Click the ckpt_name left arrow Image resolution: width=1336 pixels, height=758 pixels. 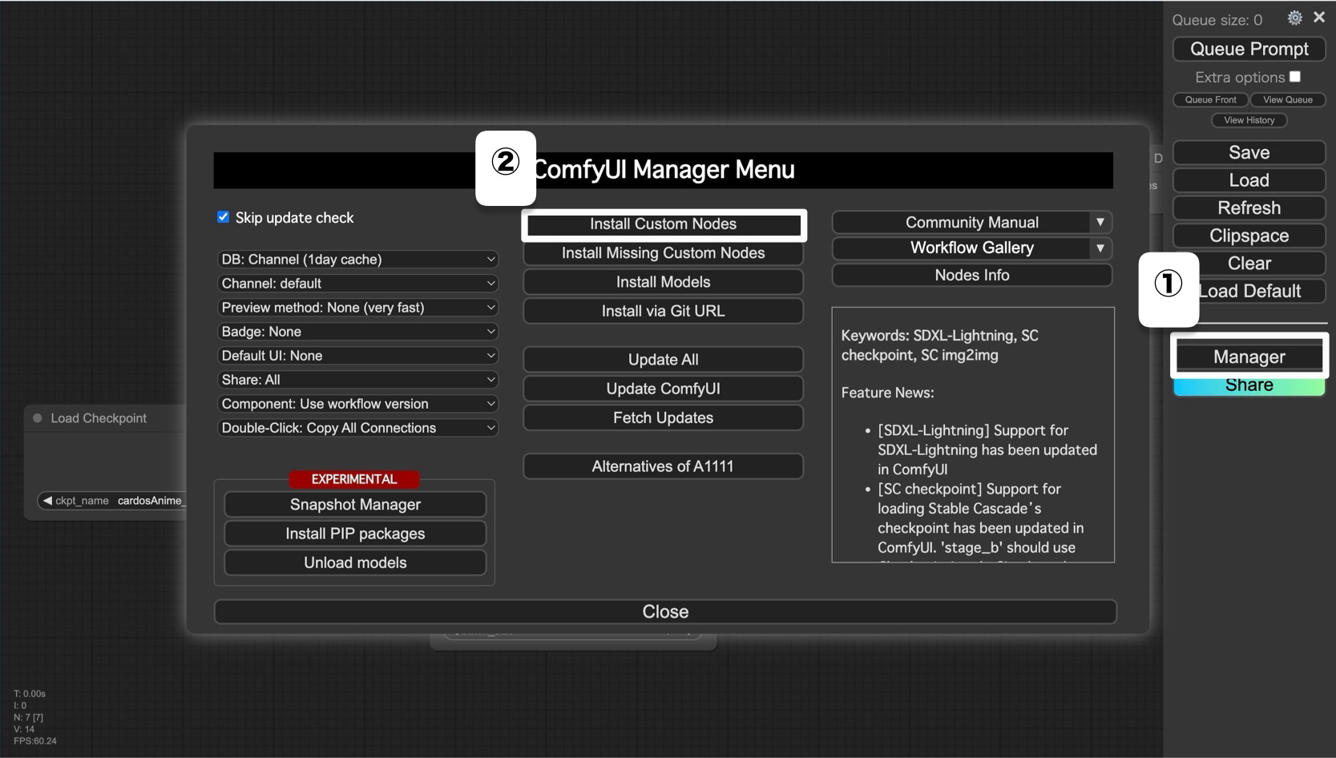pos(47,501)
